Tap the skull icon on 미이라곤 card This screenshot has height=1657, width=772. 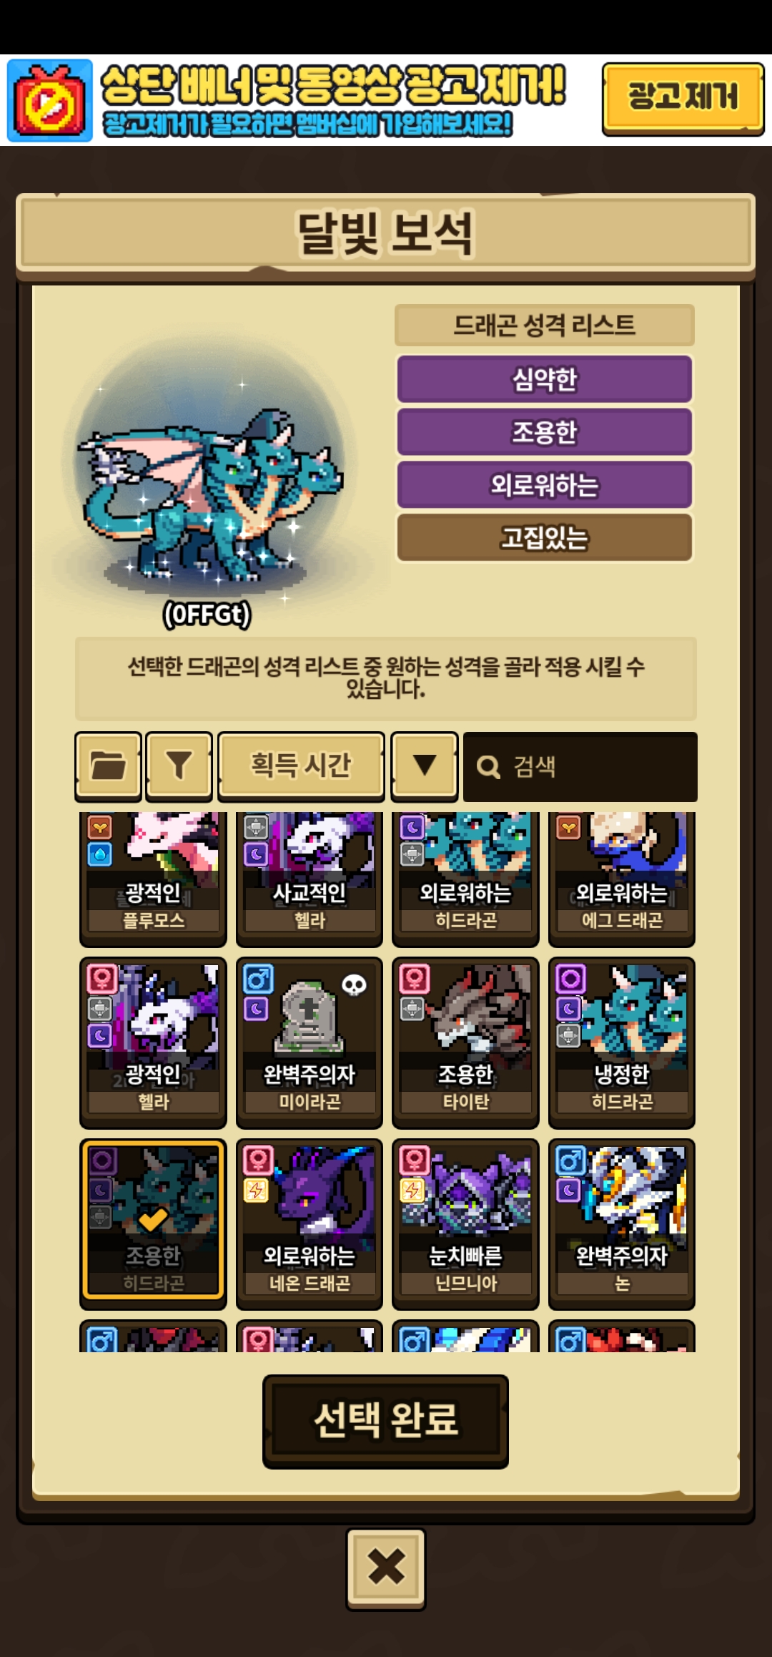tap(354, 986)
